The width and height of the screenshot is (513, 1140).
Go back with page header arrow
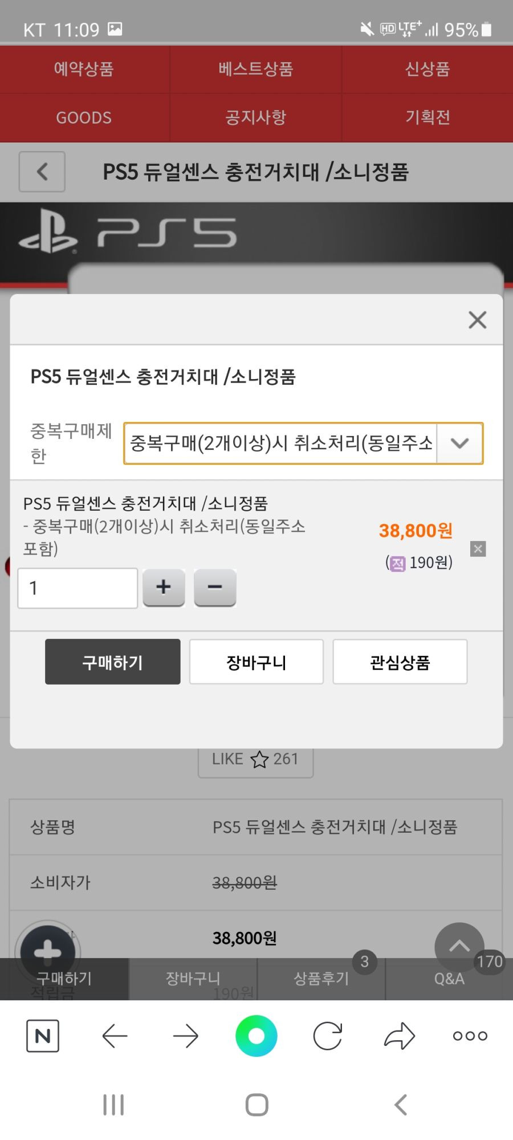tap(42, 172)
